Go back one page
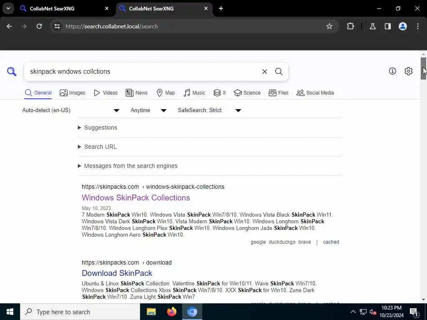427x320 pixels. tap(9, 26)
